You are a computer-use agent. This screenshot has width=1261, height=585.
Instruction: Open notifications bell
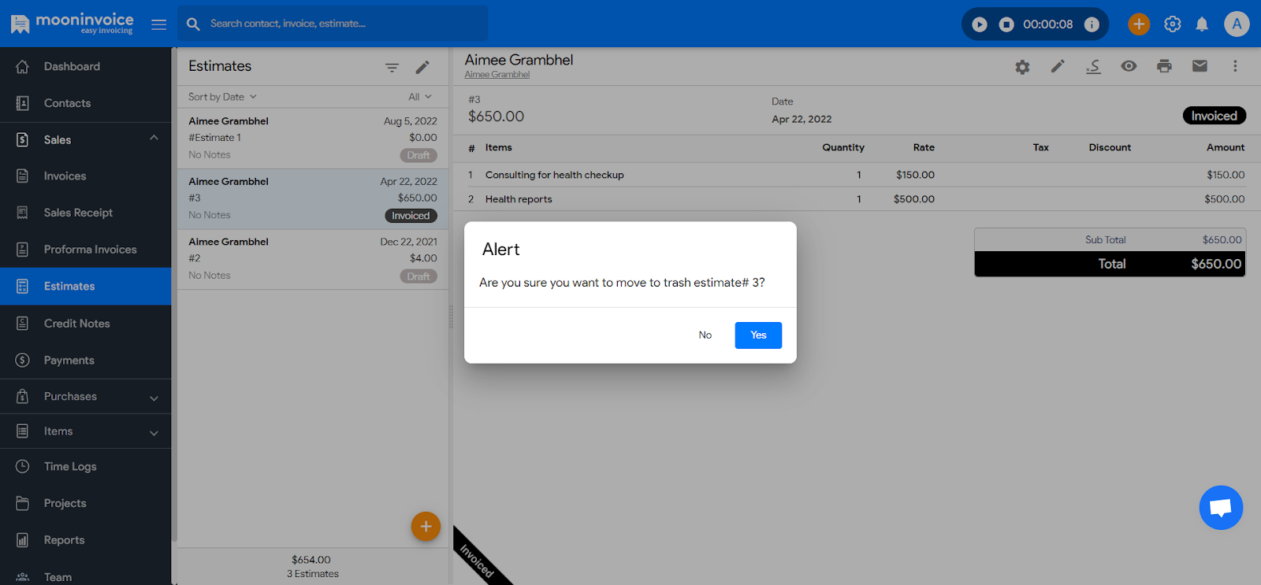click(1202, 24)
